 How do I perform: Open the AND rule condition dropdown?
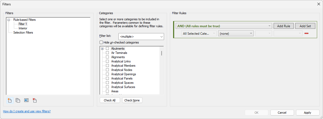224,26
